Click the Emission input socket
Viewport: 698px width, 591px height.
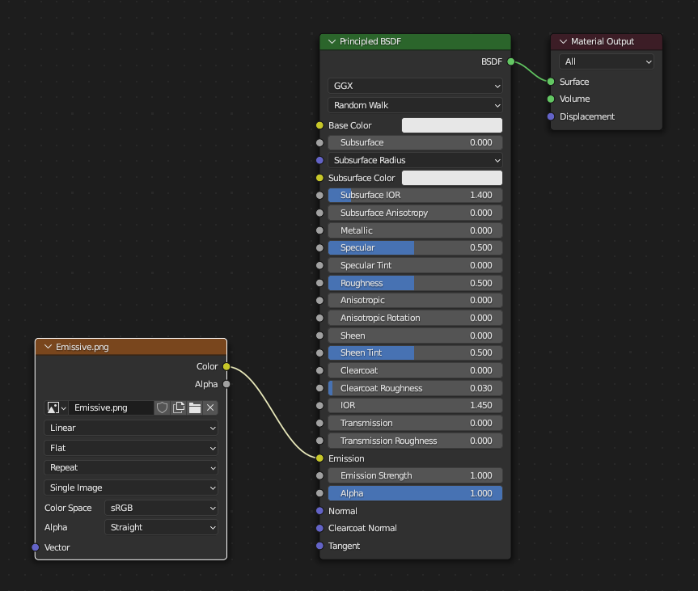pyautogui.click(x=319, y=458)
